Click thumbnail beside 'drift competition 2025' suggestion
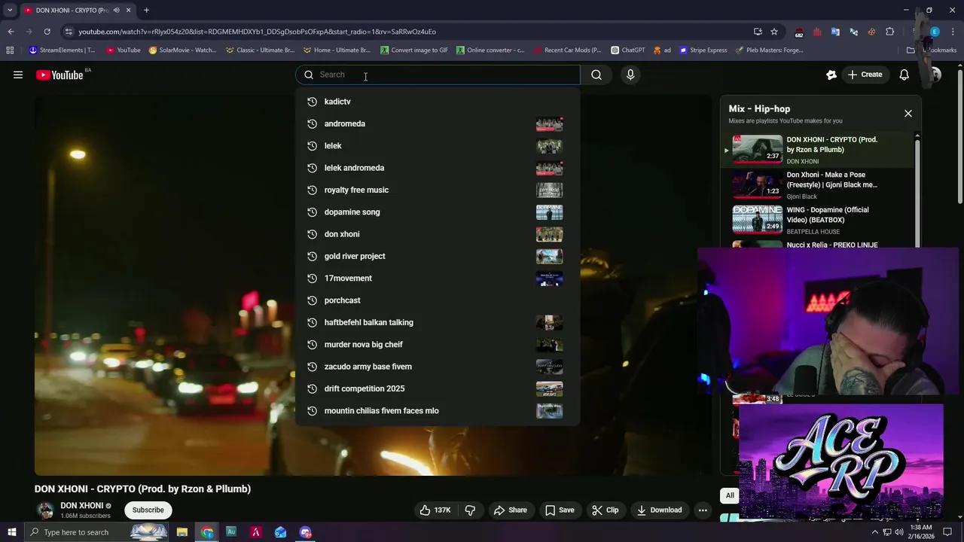This screenshot has width=964, height=542. (x=549, y=389)
